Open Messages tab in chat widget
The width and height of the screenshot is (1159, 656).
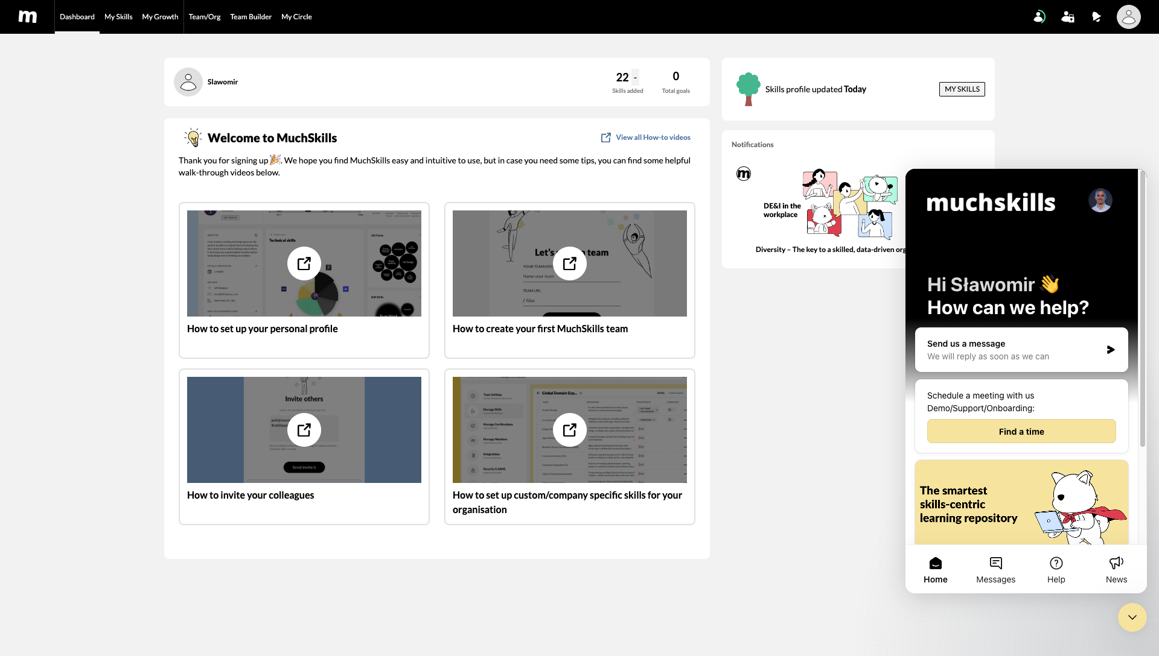[995, 570]
